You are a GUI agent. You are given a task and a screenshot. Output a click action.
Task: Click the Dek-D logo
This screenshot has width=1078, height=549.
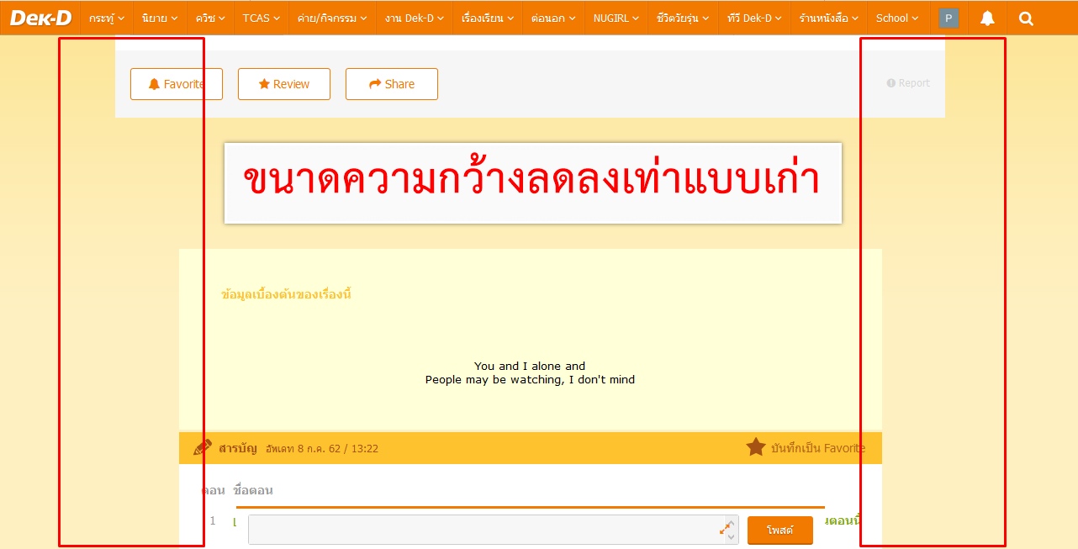click(40, 18)
